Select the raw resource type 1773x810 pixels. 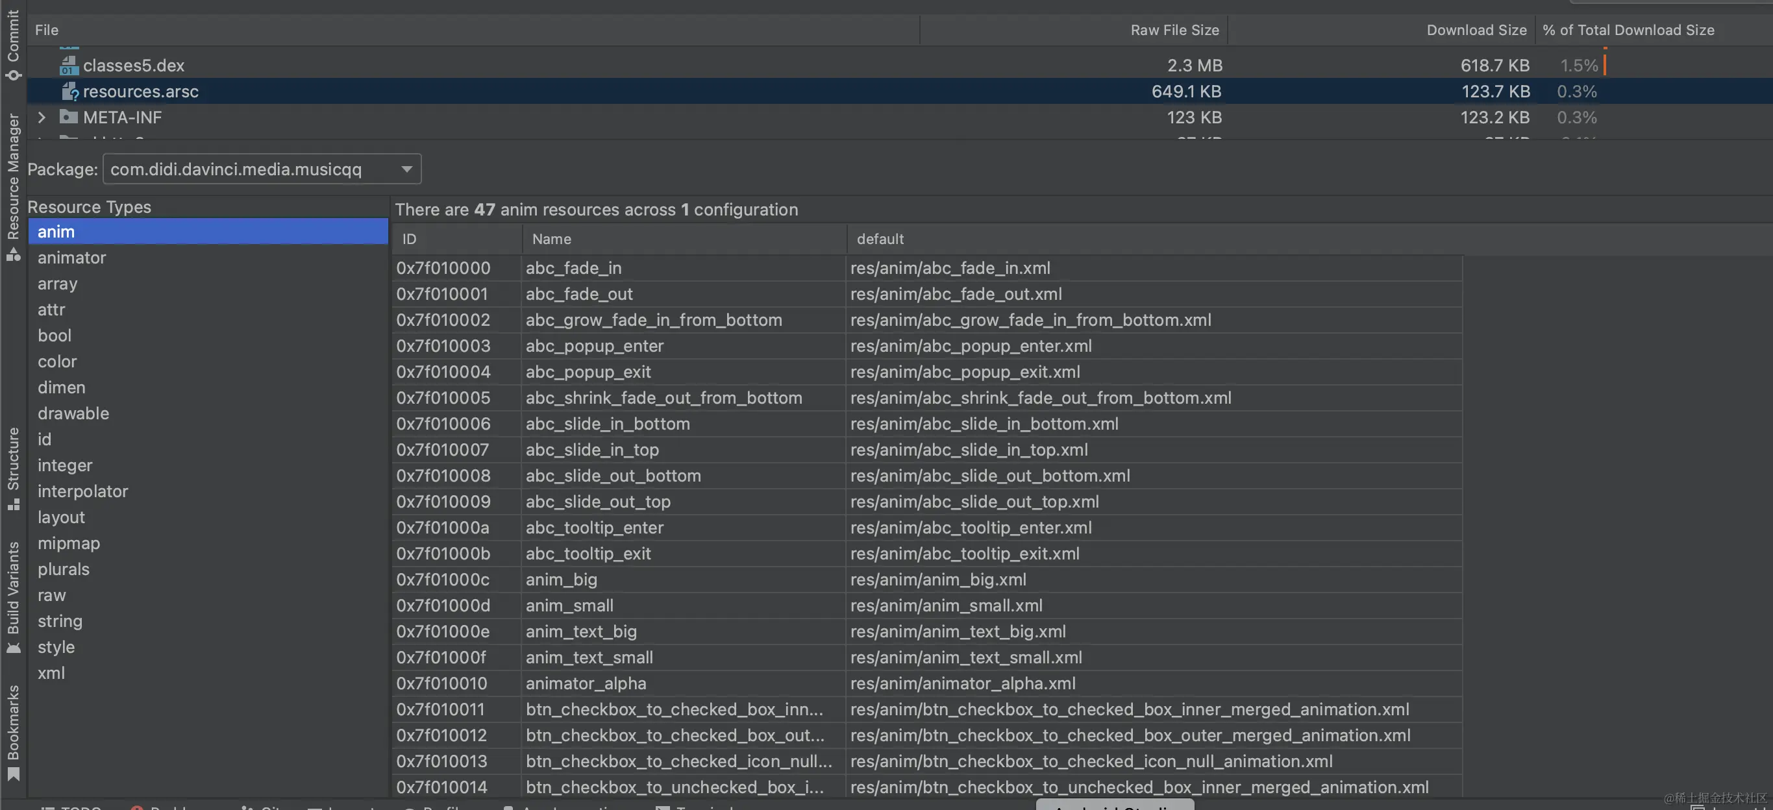208,595
